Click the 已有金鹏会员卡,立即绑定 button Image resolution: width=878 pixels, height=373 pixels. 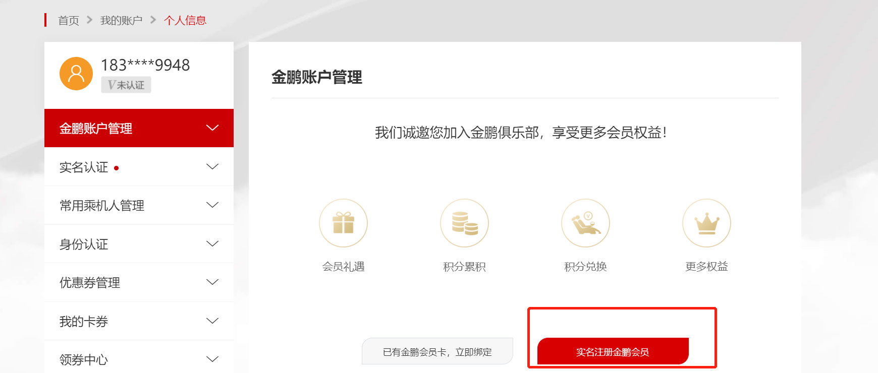click(437, 351)
